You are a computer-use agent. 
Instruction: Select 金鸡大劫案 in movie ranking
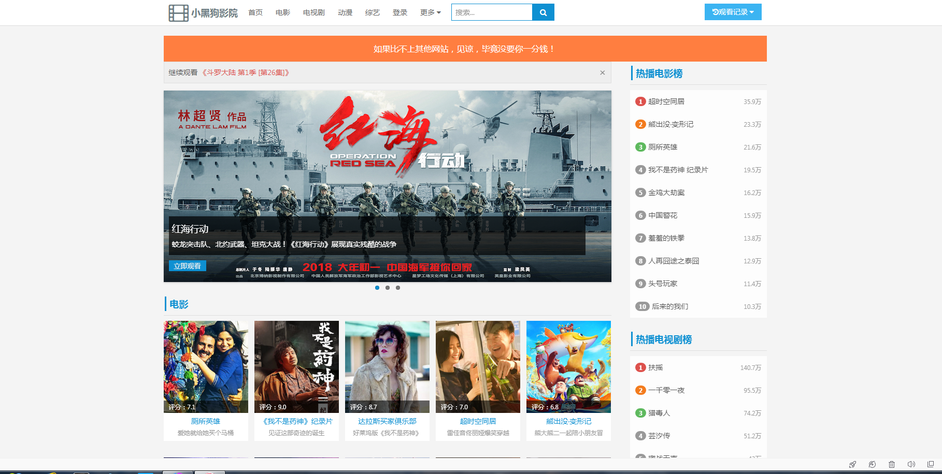coord(666,192)
